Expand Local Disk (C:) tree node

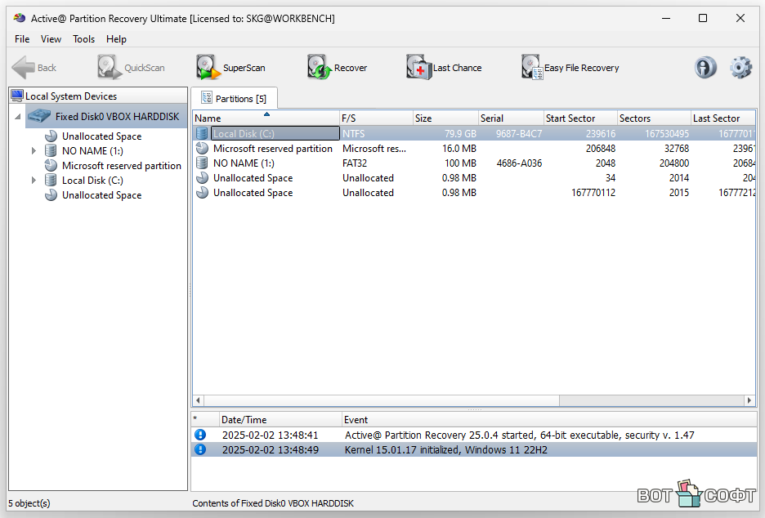point(34,180)
